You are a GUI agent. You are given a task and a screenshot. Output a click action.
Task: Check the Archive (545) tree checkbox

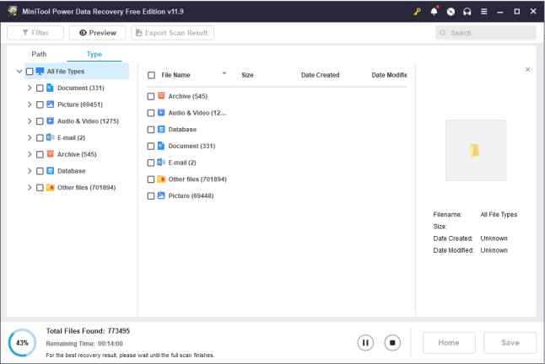(x=40, y=154)
